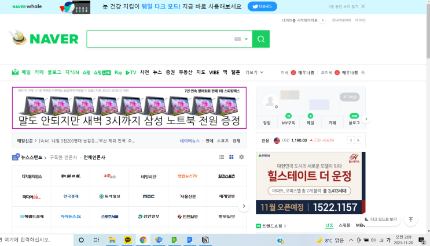Screen dimensions: 430x246
Task: Open the 지식iN navigation item
Action: click(x=72, y=72)
